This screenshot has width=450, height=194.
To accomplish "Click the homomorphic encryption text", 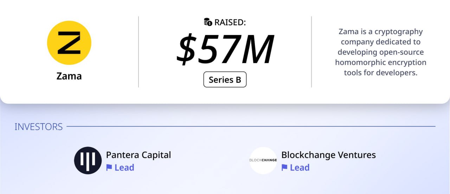I will click(x=381, y=63).
